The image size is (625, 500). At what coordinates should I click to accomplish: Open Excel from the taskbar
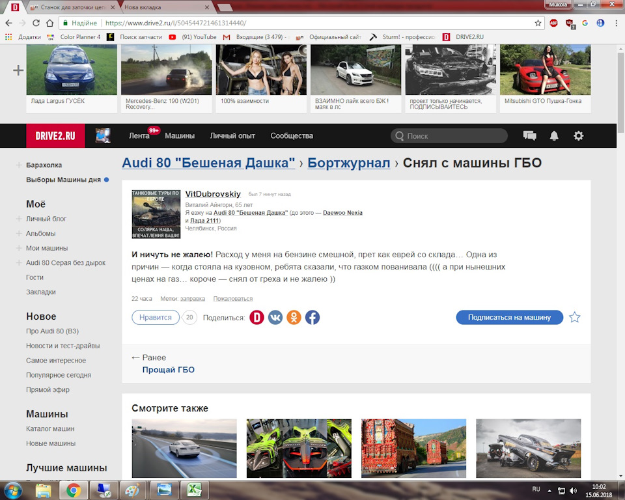(x=195, y=490)
